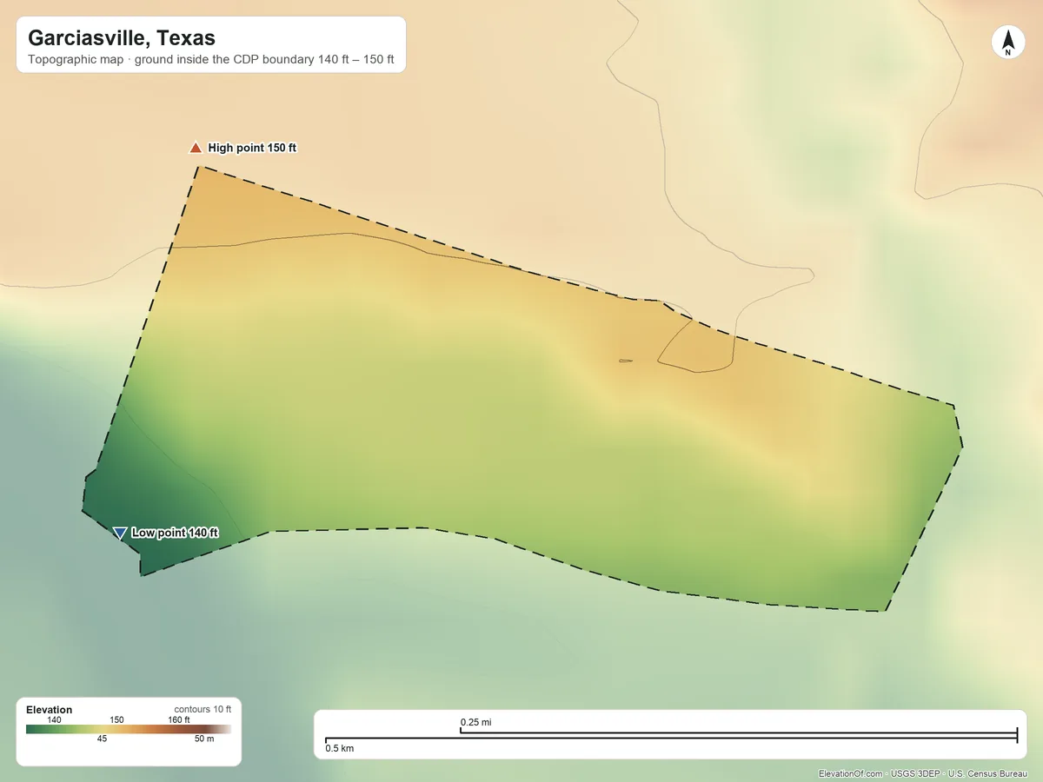This screenshot has width=1043, height=782.
Task: Click the blue low point triangle marker
Action: coord(120,533)
